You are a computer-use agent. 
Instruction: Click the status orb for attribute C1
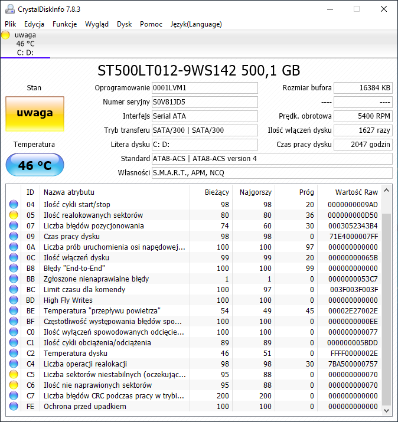(14, 342)
